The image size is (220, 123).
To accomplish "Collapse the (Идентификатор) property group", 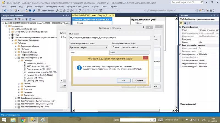I will pyautogui.click(x=180, y=27).
